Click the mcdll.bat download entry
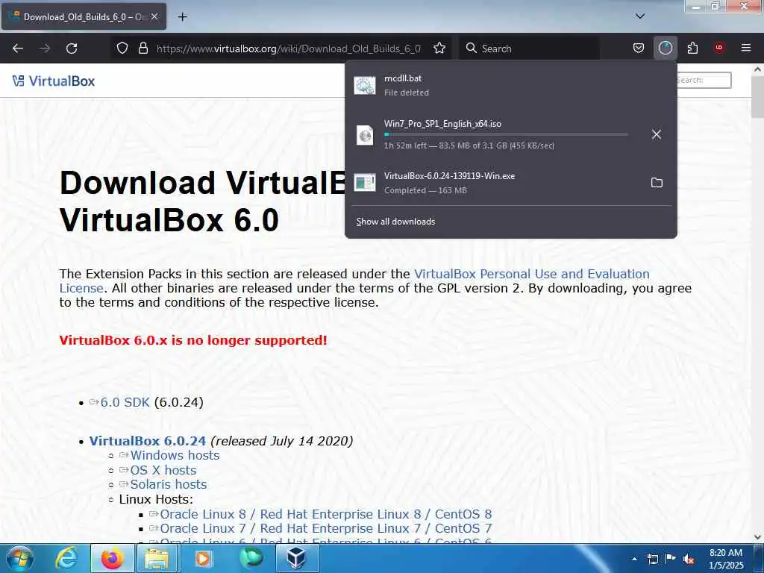The image size is (764, 573). click(510, 85)
